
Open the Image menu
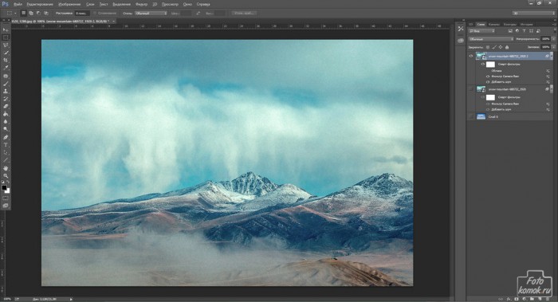click(x=69, y=4)
